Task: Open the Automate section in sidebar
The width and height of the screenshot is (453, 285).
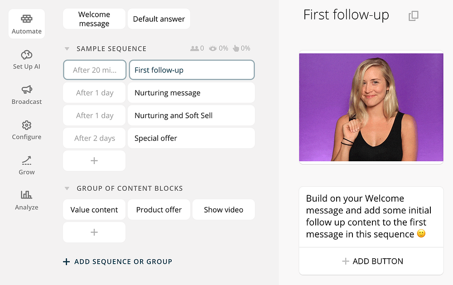Action: click(x=27, y=24)
